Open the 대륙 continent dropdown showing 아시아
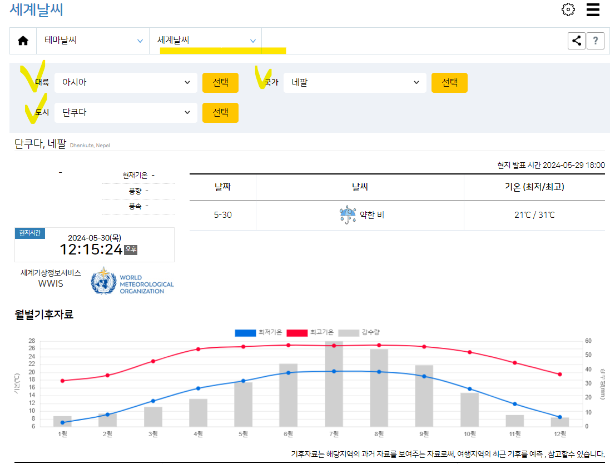The width and height of the screenshot is (610, 464). pyautogui.click(x=125, y=82)
